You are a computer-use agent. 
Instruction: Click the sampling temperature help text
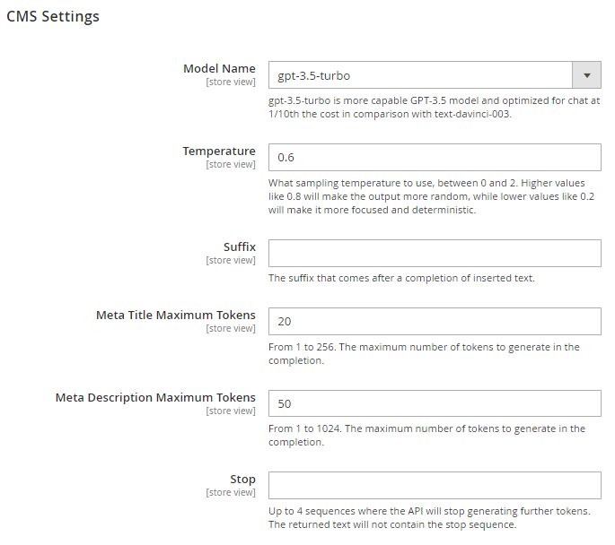coord(432,196)
